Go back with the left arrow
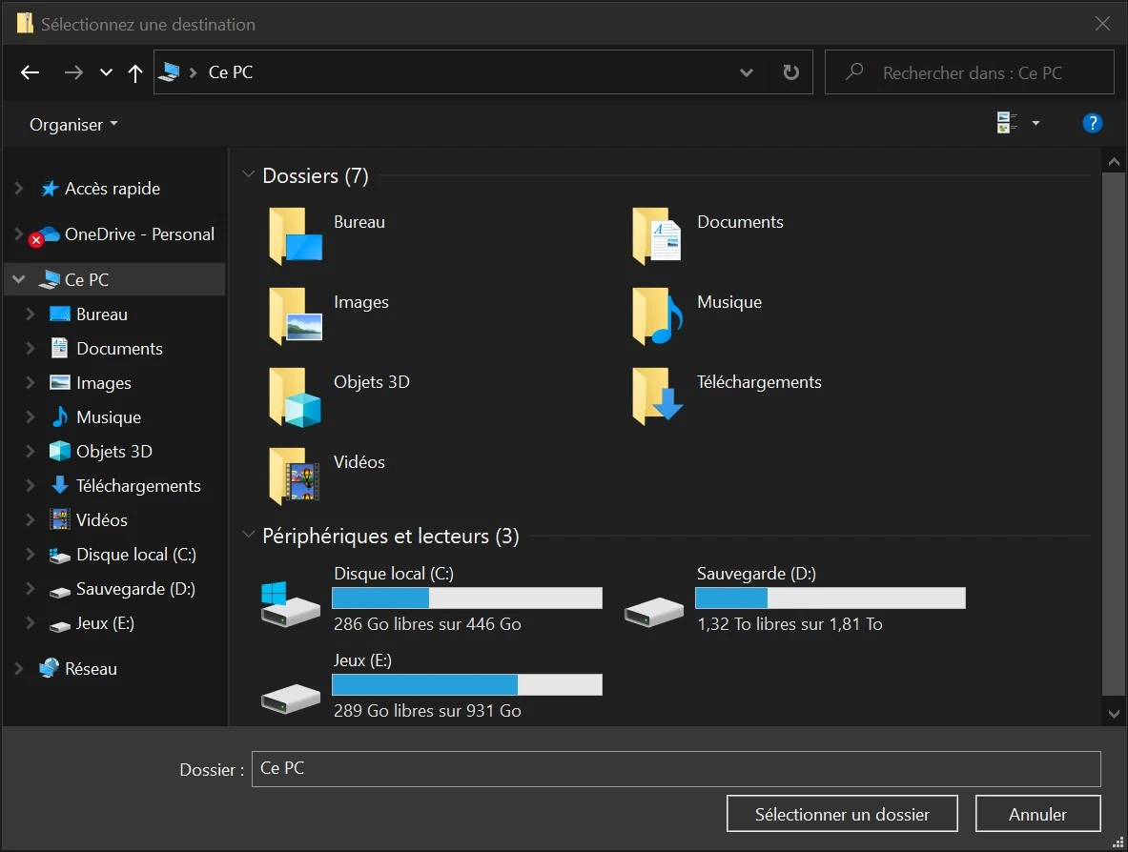The width and height of the screenshot is (1128, 852). 31,72
